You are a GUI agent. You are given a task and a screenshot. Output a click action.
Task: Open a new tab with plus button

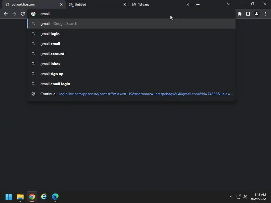pos(198,4)
